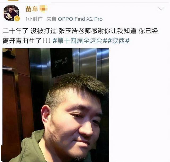Viewport: 170px width, 162px height.
Task: Click the membership badge beside 苗阜
Action: pos(44,9)
